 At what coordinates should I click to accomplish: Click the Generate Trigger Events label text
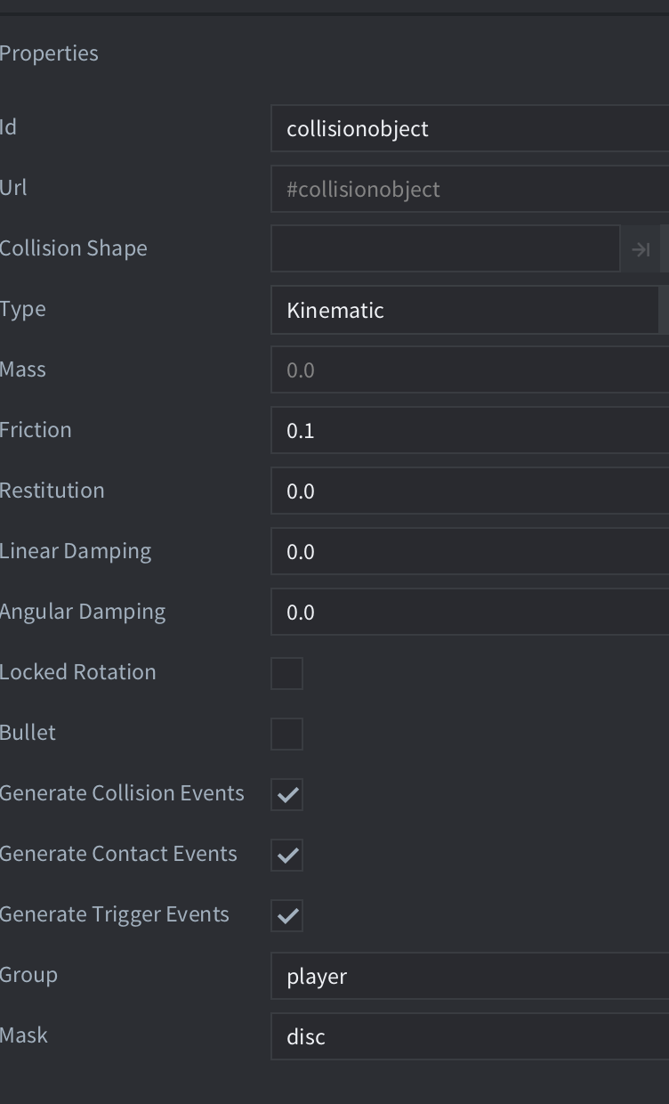[114, 914]
